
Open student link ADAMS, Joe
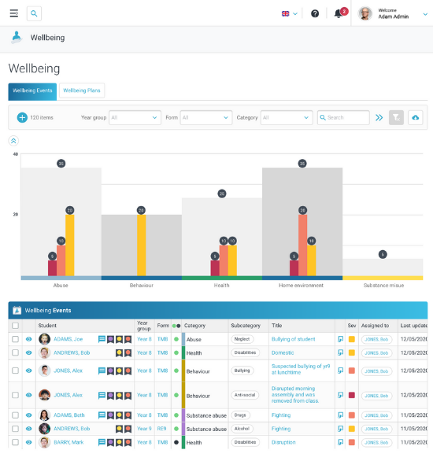click(68, 339)
